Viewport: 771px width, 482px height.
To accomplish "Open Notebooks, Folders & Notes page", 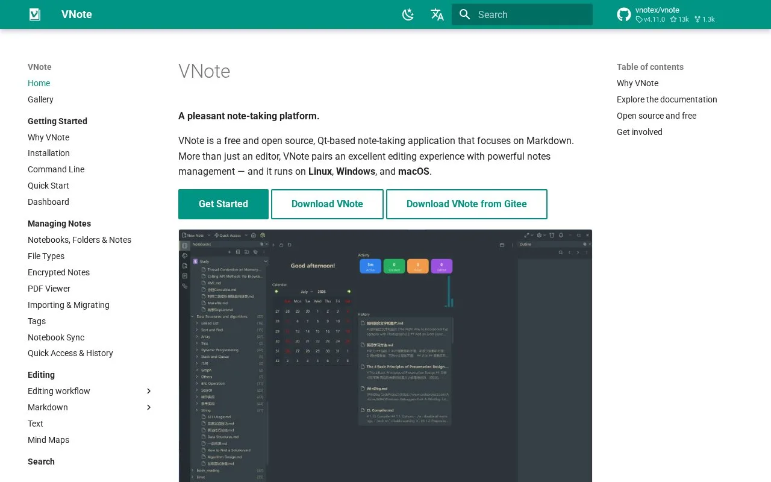I will 80,240.
